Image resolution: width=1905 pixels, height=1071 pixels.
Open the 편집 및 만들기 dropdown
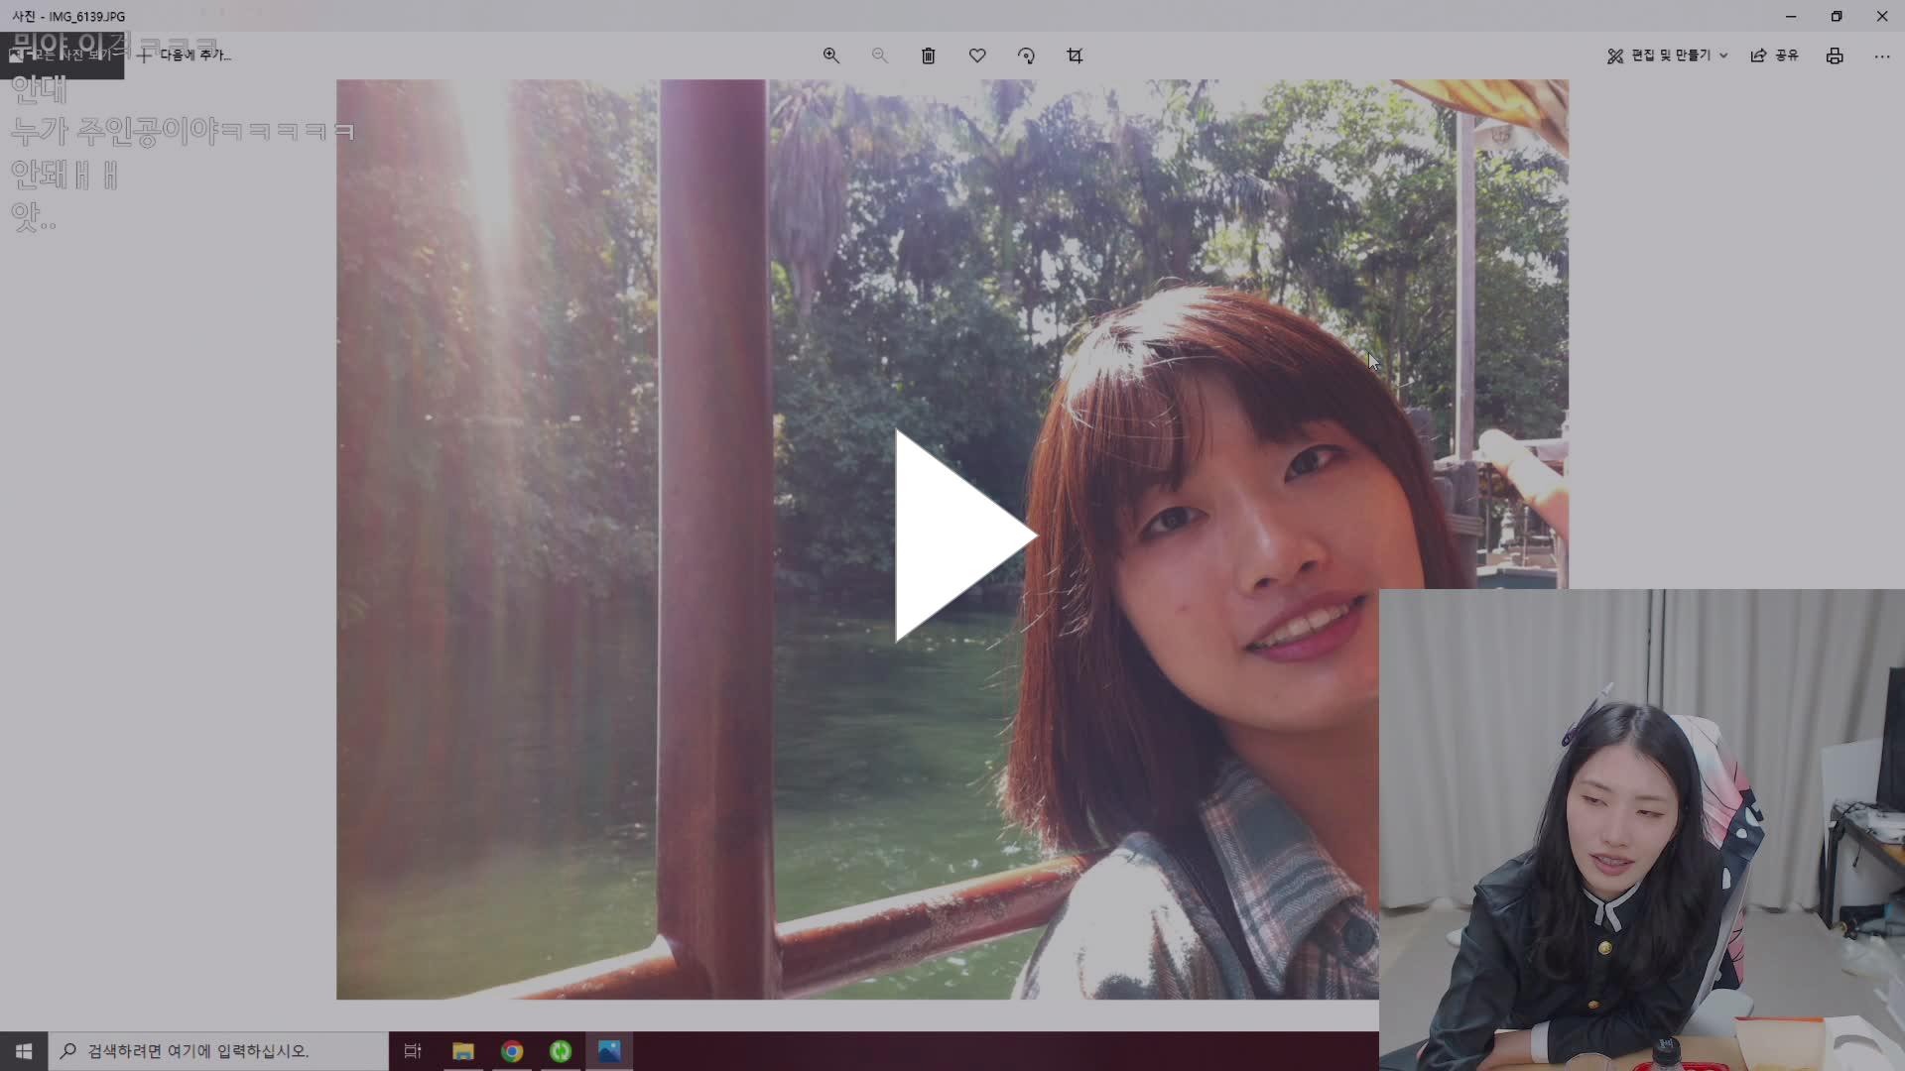coord(1665,56)
